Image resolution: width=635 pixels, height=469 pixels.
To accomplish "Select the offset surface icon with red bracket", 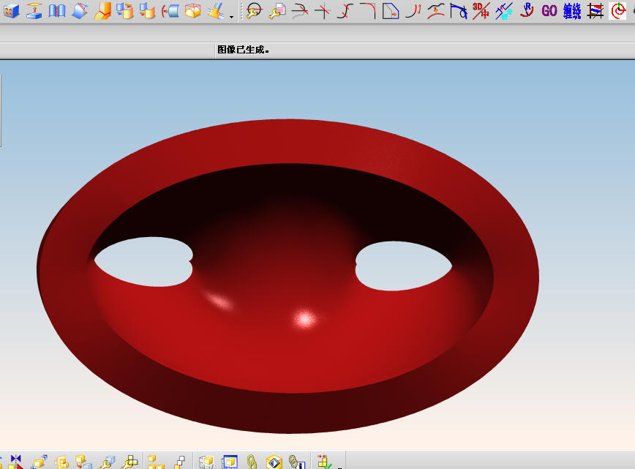I will [170, 11].
